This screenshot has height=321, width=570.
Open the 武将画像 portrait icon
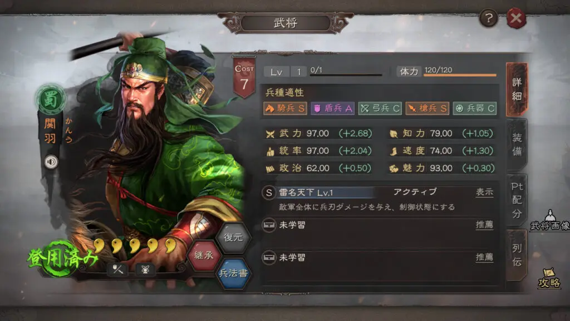pos(550,220)
